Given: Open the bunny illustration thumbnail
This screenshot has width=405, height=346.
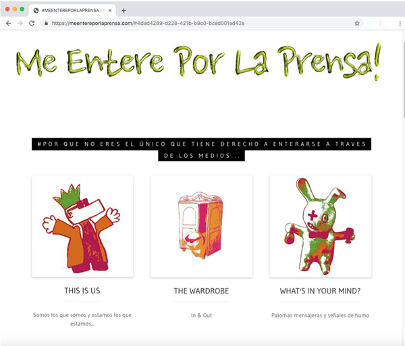Looking at the screenshot, I should click(321, 226).
